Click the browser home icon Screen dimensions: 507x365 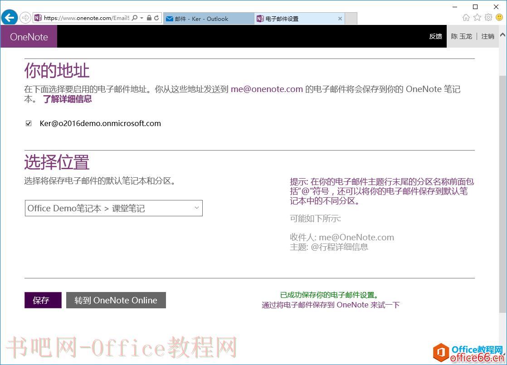point(466,18)
